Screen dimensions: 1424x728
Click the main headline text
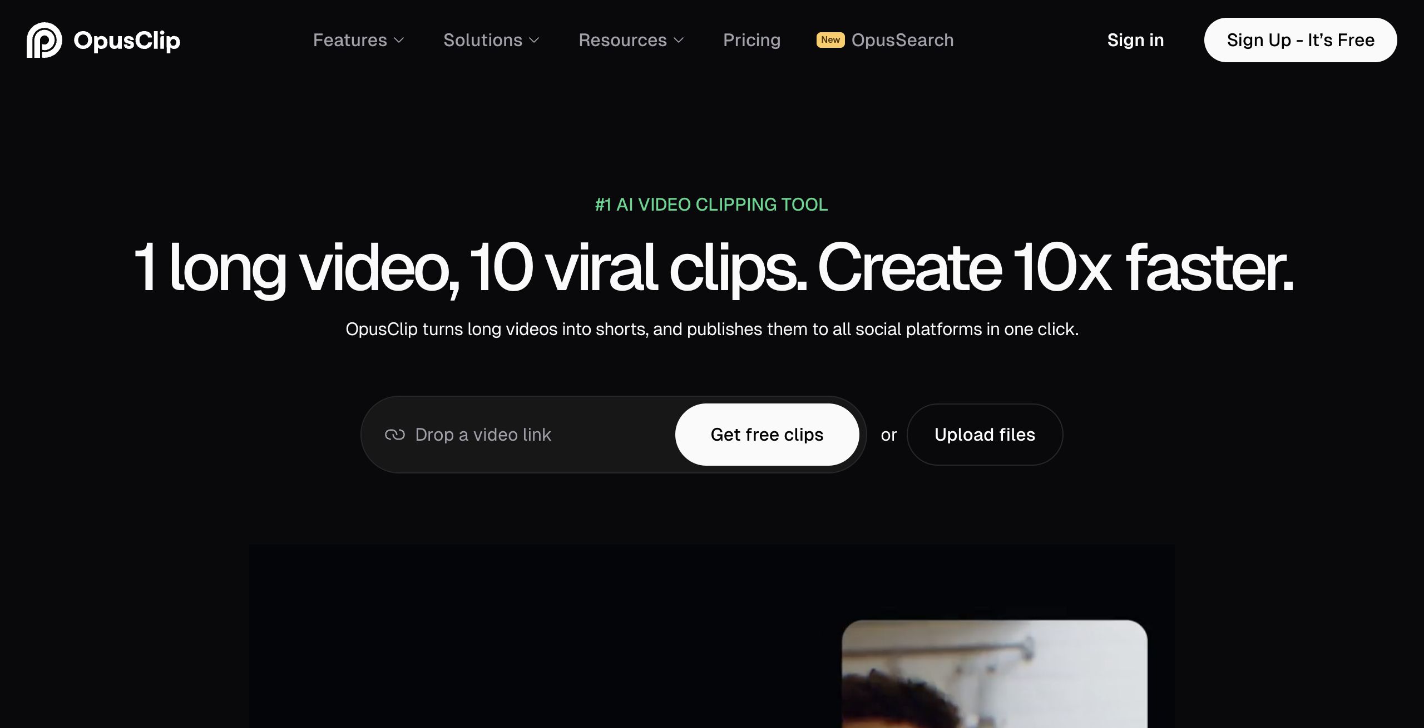[712, 268]
